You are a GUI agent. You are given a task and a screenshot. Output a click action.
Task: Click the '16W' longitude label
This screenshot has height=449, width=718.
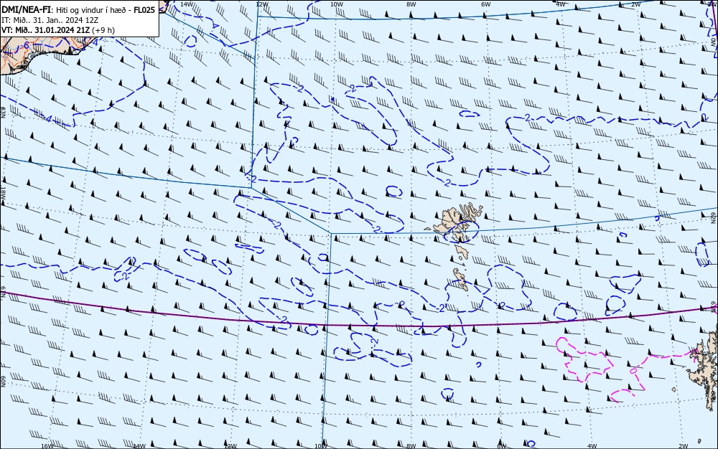click(47, 446)
